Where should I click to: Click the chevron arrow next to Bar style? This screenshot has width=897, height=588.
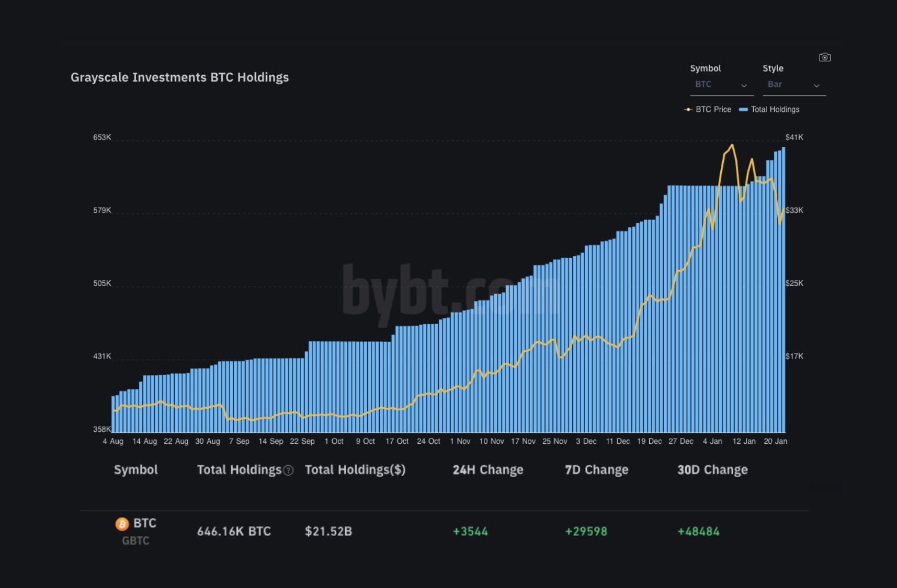(817, 85)
